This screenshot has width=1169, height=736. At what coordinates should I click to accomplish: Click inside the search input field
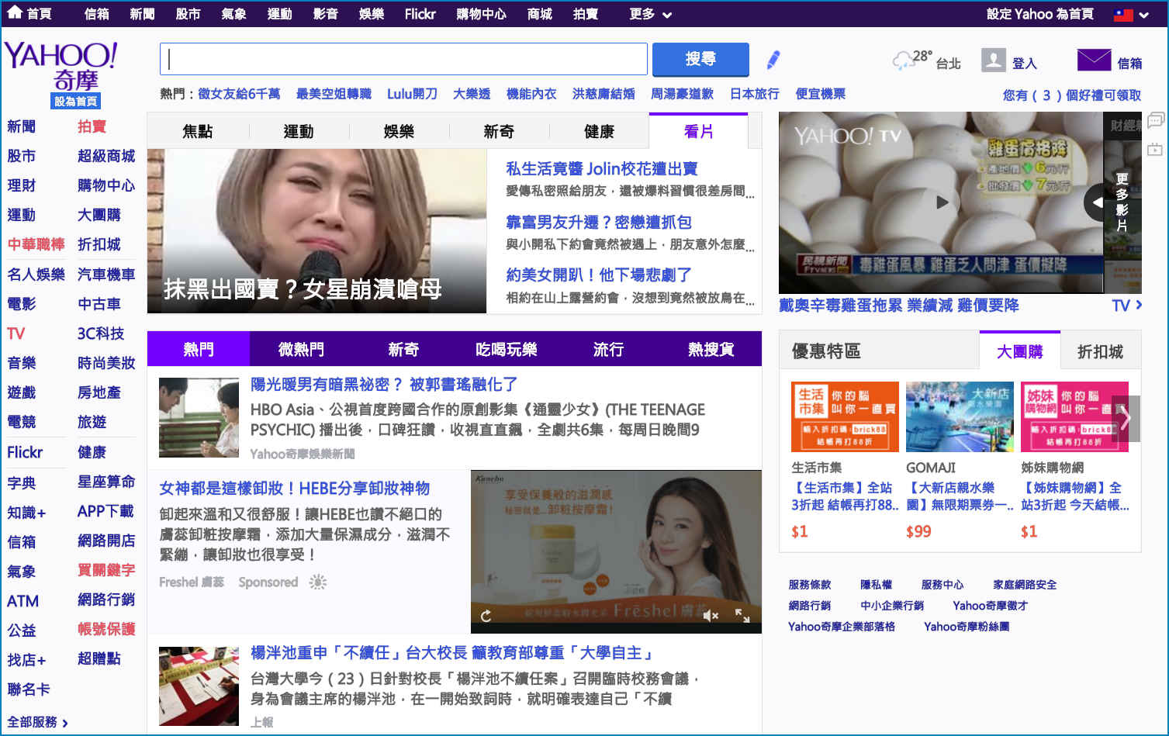coord(403,59)
